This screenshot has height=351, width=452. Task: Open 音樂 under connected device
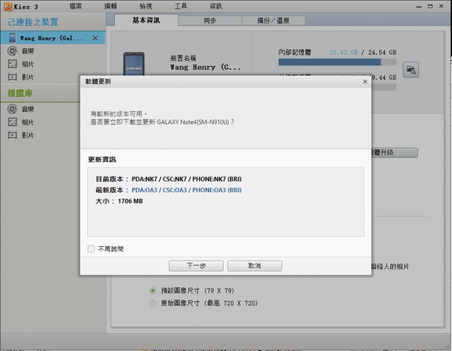coord(28,51)
